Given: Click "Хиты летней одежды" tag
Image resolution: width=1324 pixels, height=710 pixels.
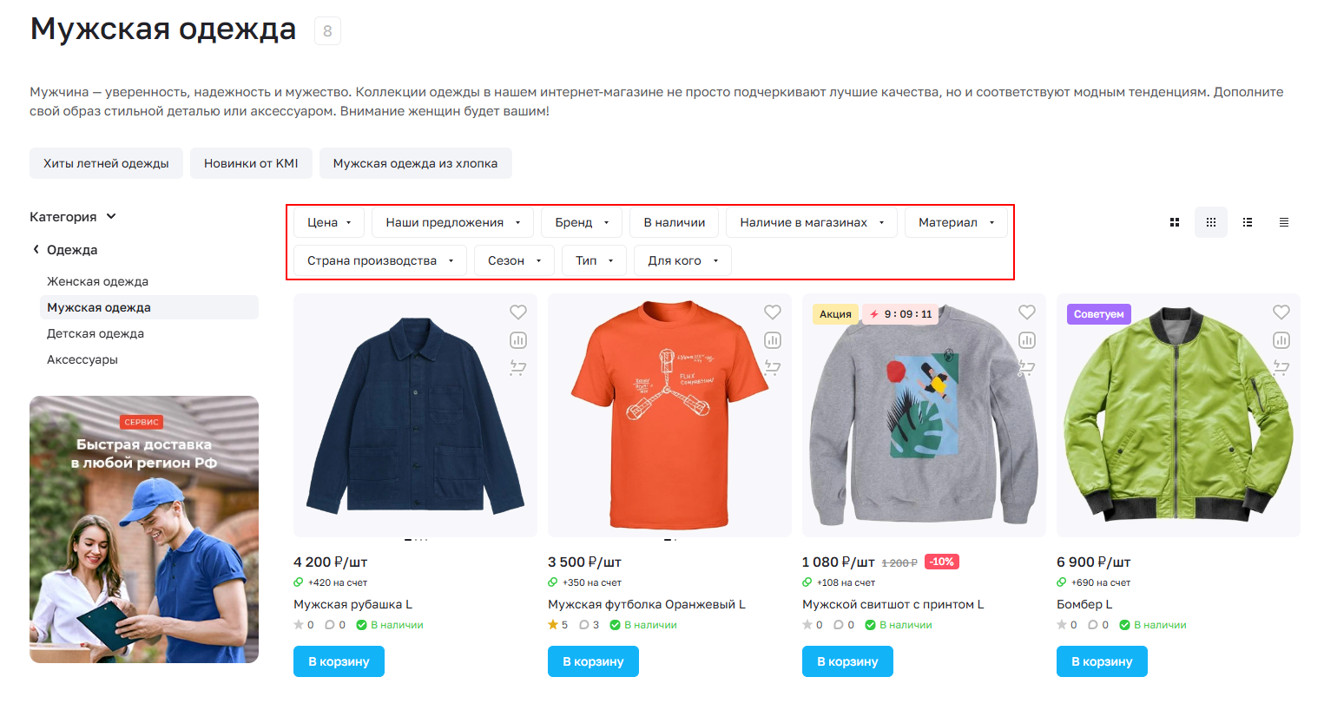Looking at the screenshot, I should 106,163.
